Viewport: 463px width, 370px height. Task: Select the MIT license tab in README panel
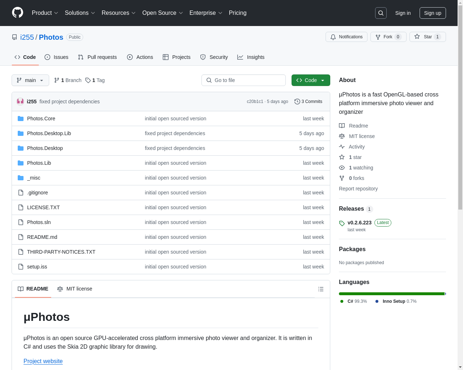75,289
